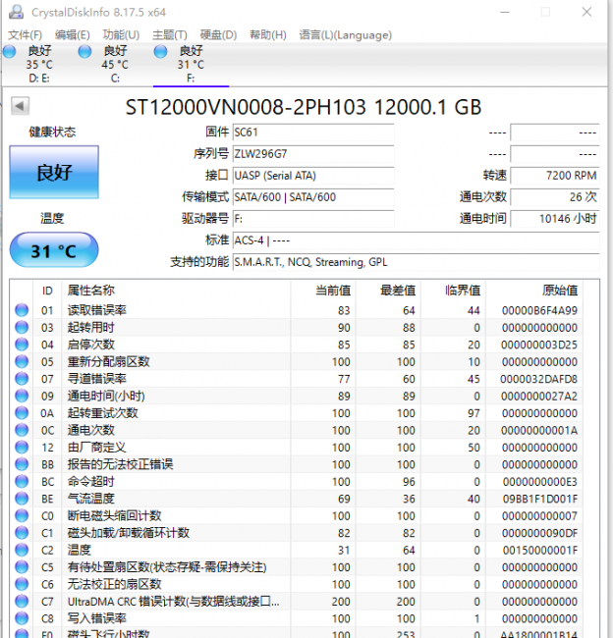Click the transfer mode field SATA/600
This screenshot has width=613, height=638.
coord(313,197)
